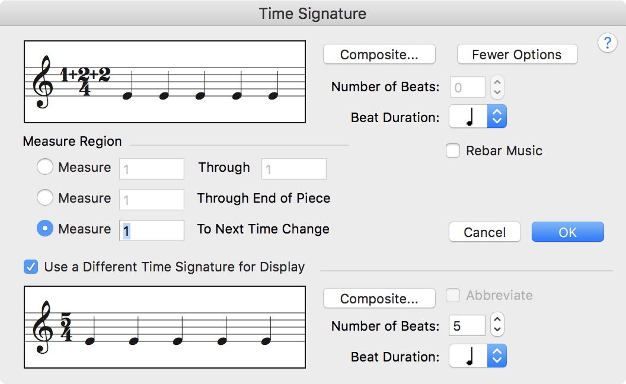Click the Cancel button
Image resolution: width=626 pixels, height=384 pixels.
click(x=484, y=232)
